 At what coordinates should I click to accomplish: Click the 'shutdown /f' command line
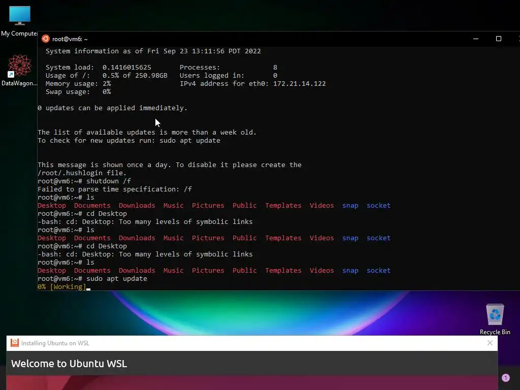[84, 181]
